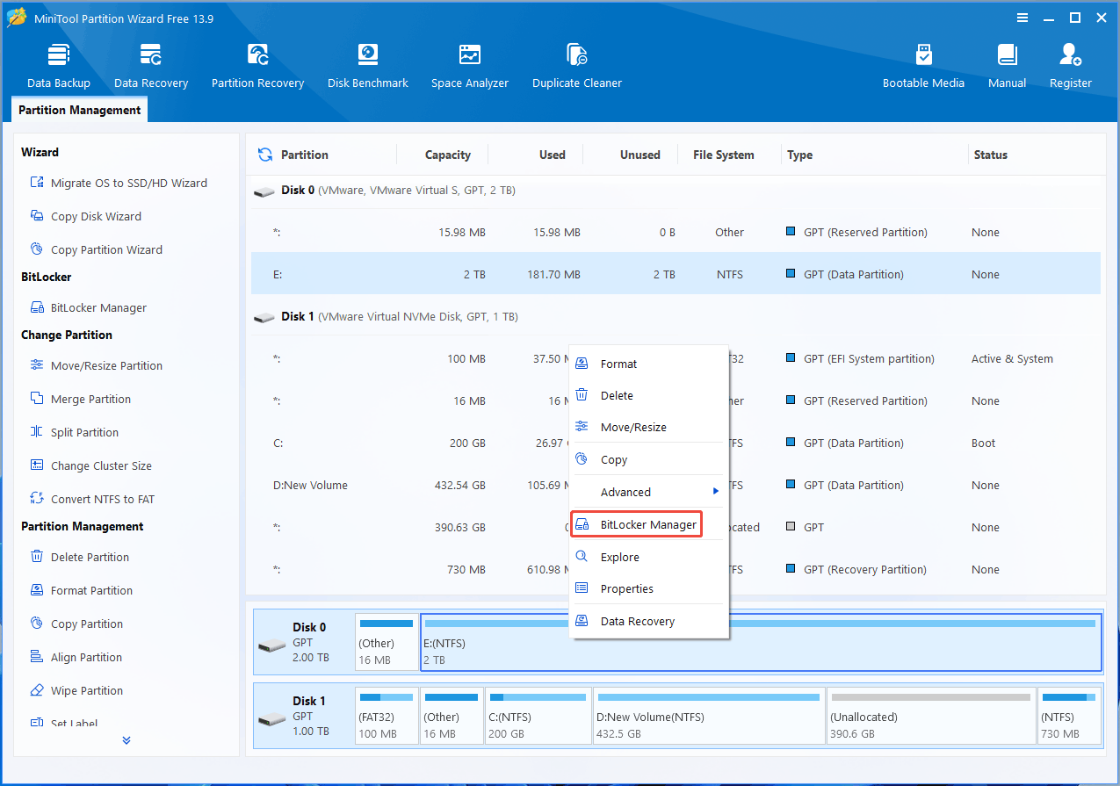1120x786 pixels.
Task: Open BitLocker Manager in sidebar
Action: click(88, 307)
